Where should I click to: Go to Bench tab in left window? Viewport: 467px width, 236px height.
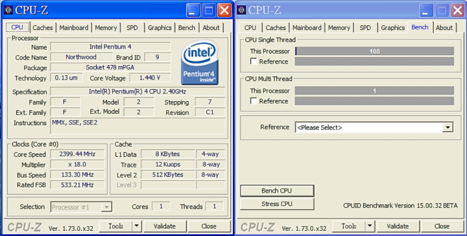click(187, 28)
